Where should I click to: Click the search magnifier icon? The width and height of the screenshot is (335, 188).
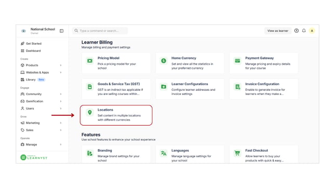pyautogui.click(x=76, y=31)
